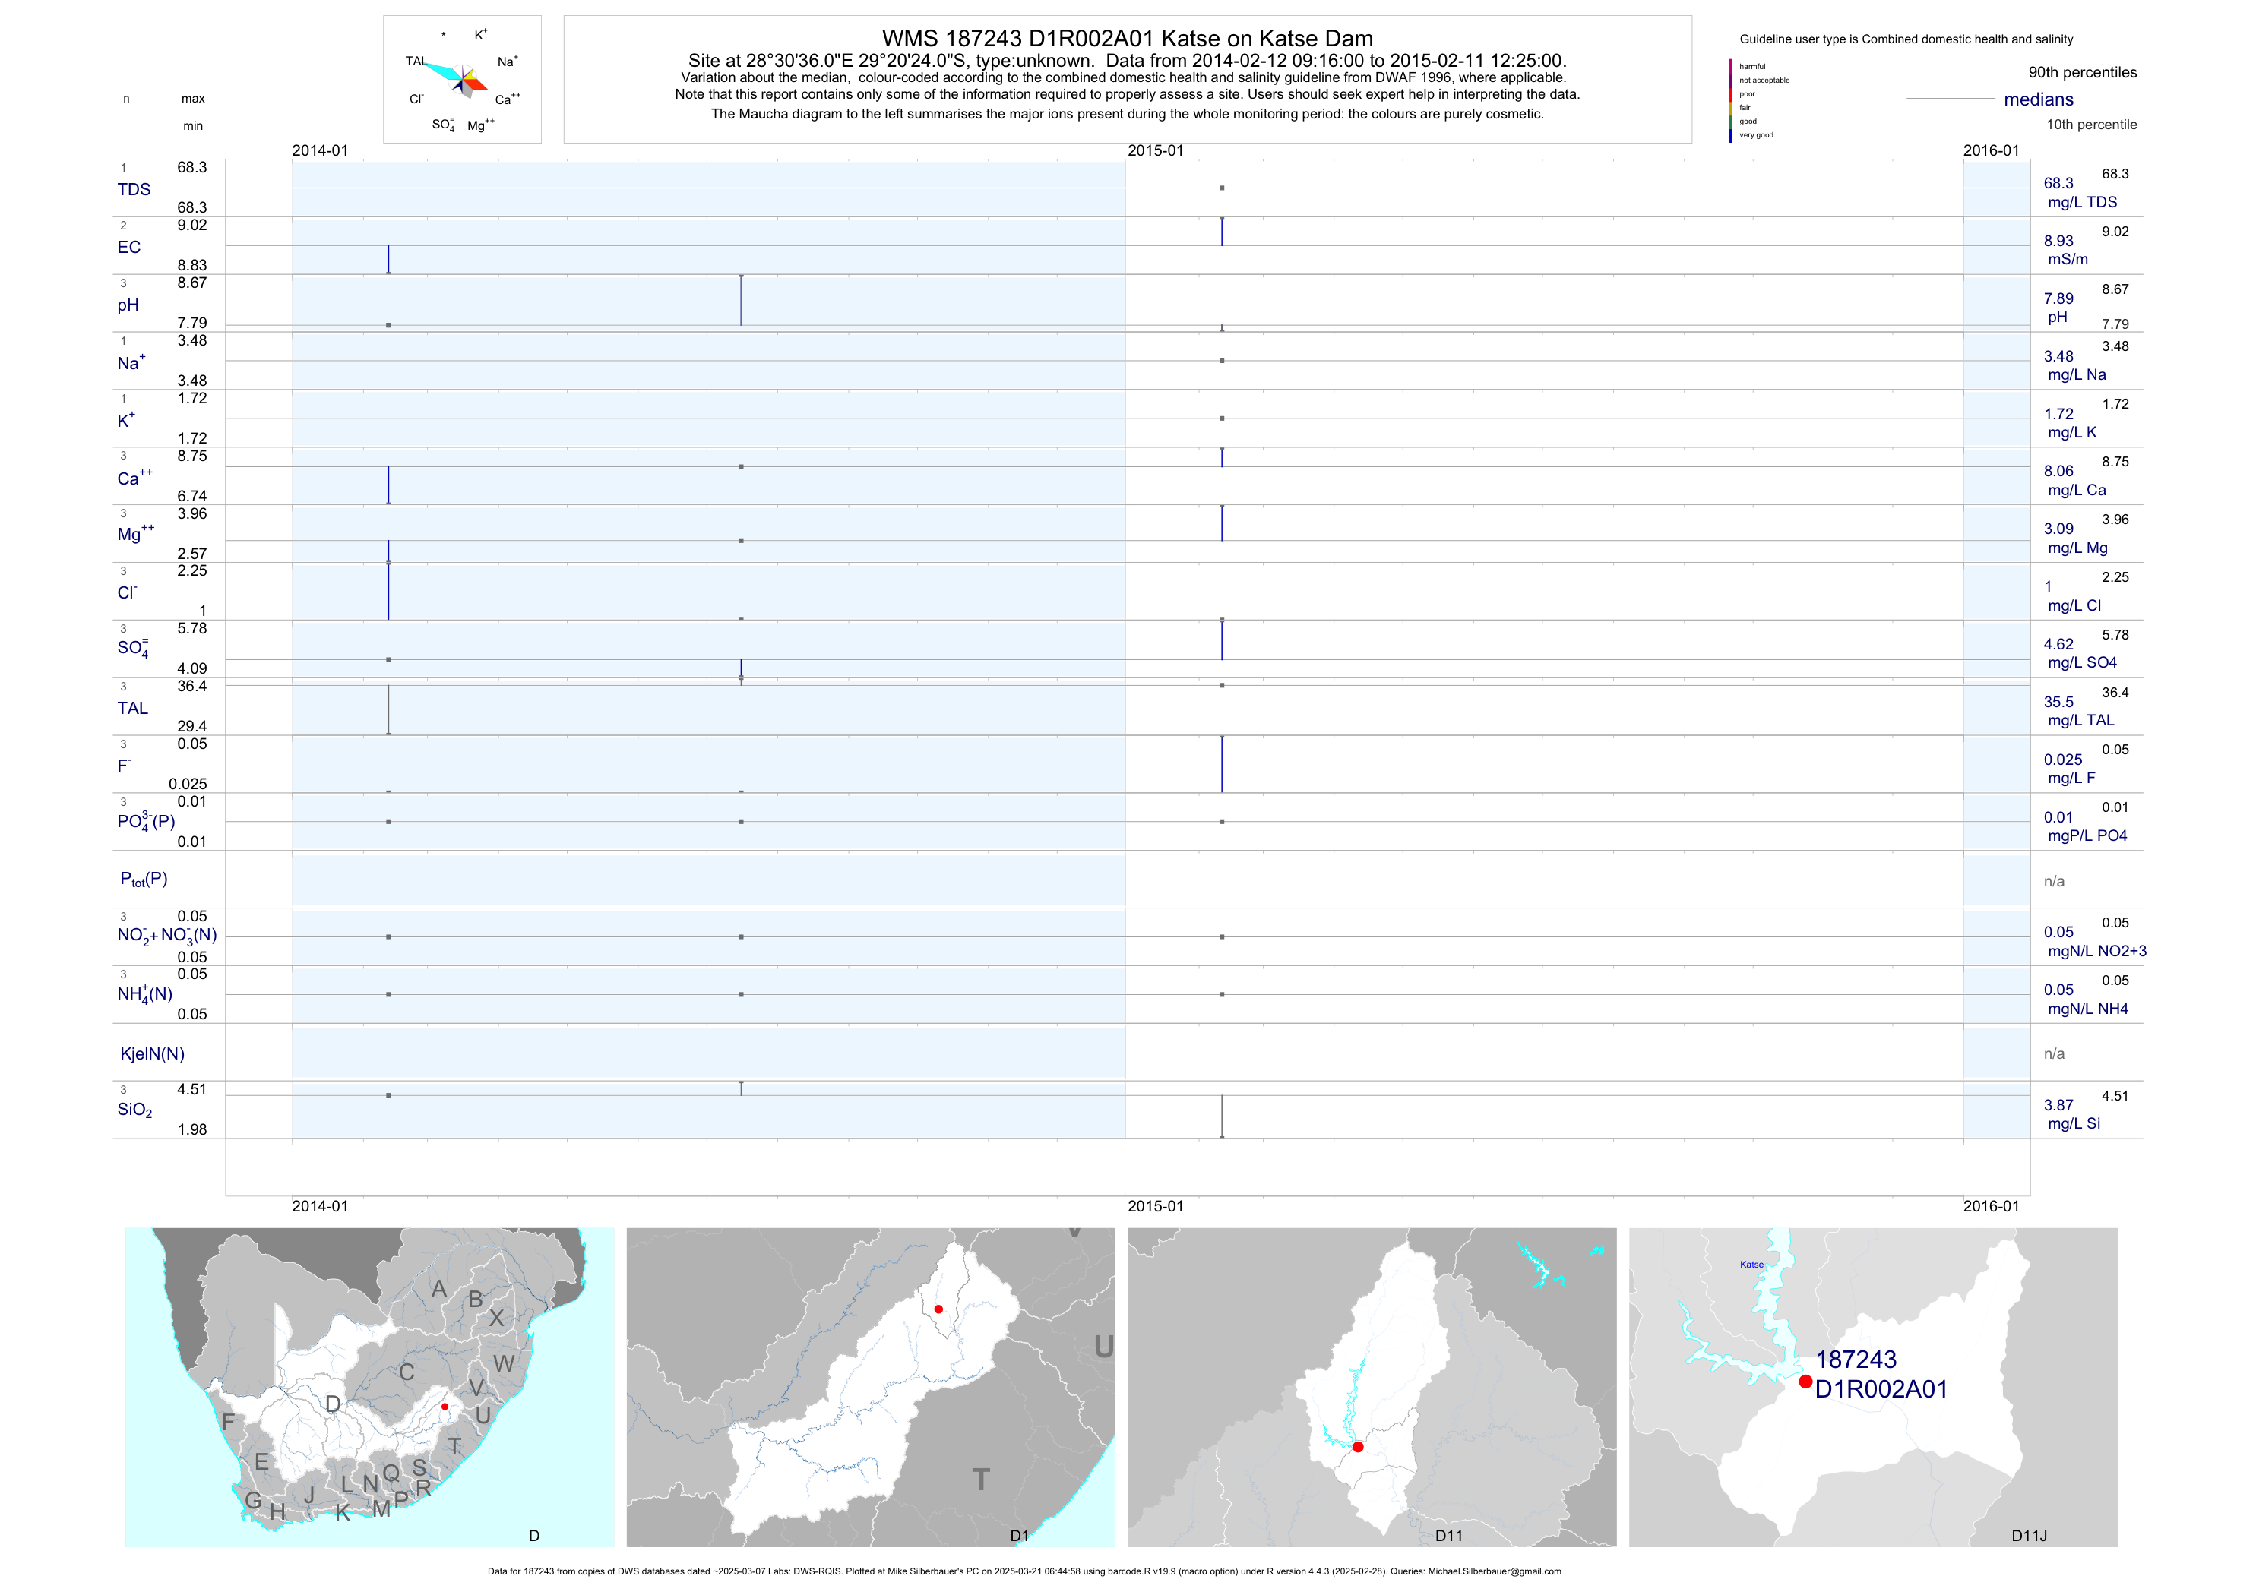Click the Maucha ion diagram star
2256x1595 pixels.
463,78
